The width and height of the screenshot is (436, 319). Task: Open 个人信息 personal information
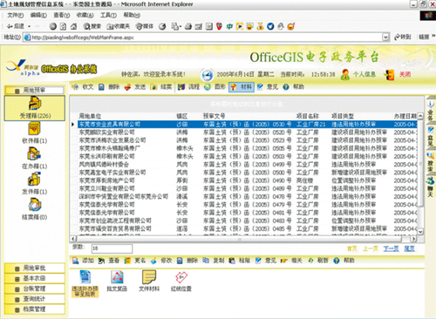click(358, 74)
